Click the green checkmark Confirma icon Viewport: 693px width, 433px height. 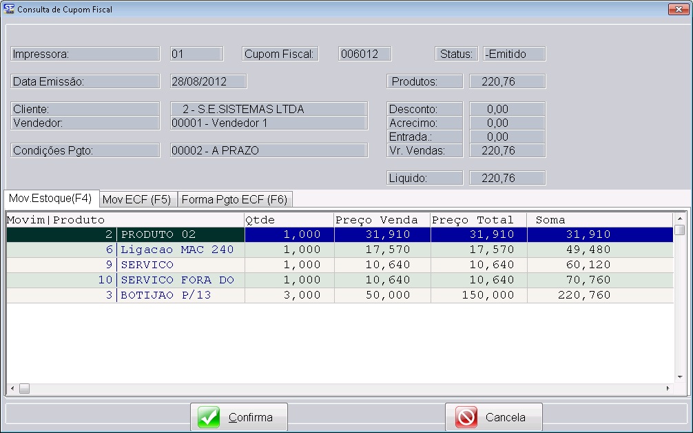(209, 417)
